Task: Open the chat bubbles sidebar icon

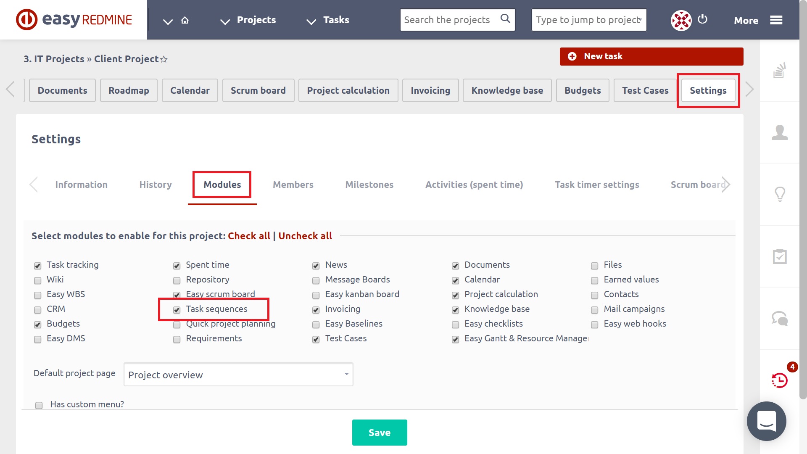Action: click(x=780, y=318)
